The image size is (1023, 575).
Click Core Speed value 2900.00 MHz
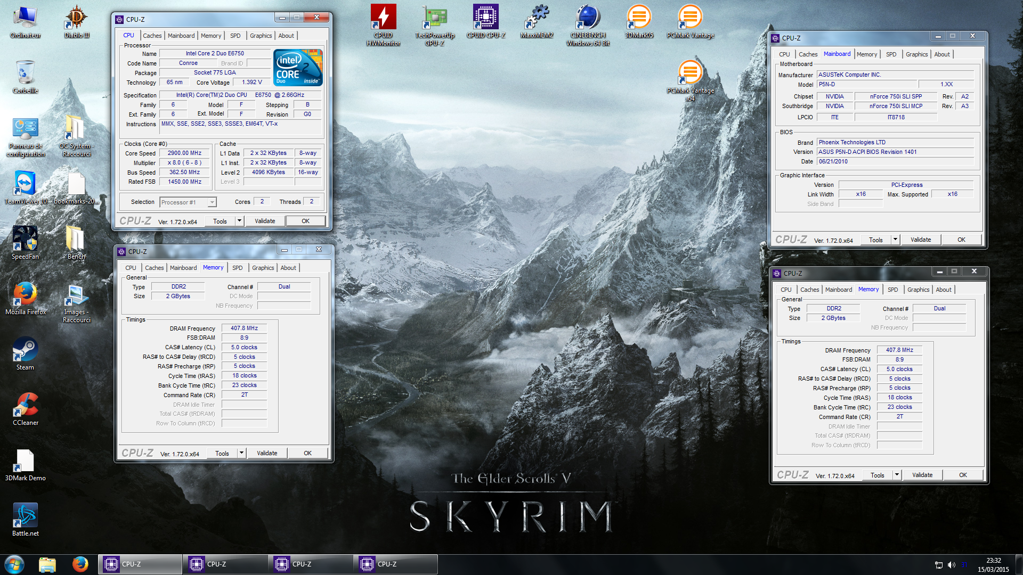click(x=184, y=153)
